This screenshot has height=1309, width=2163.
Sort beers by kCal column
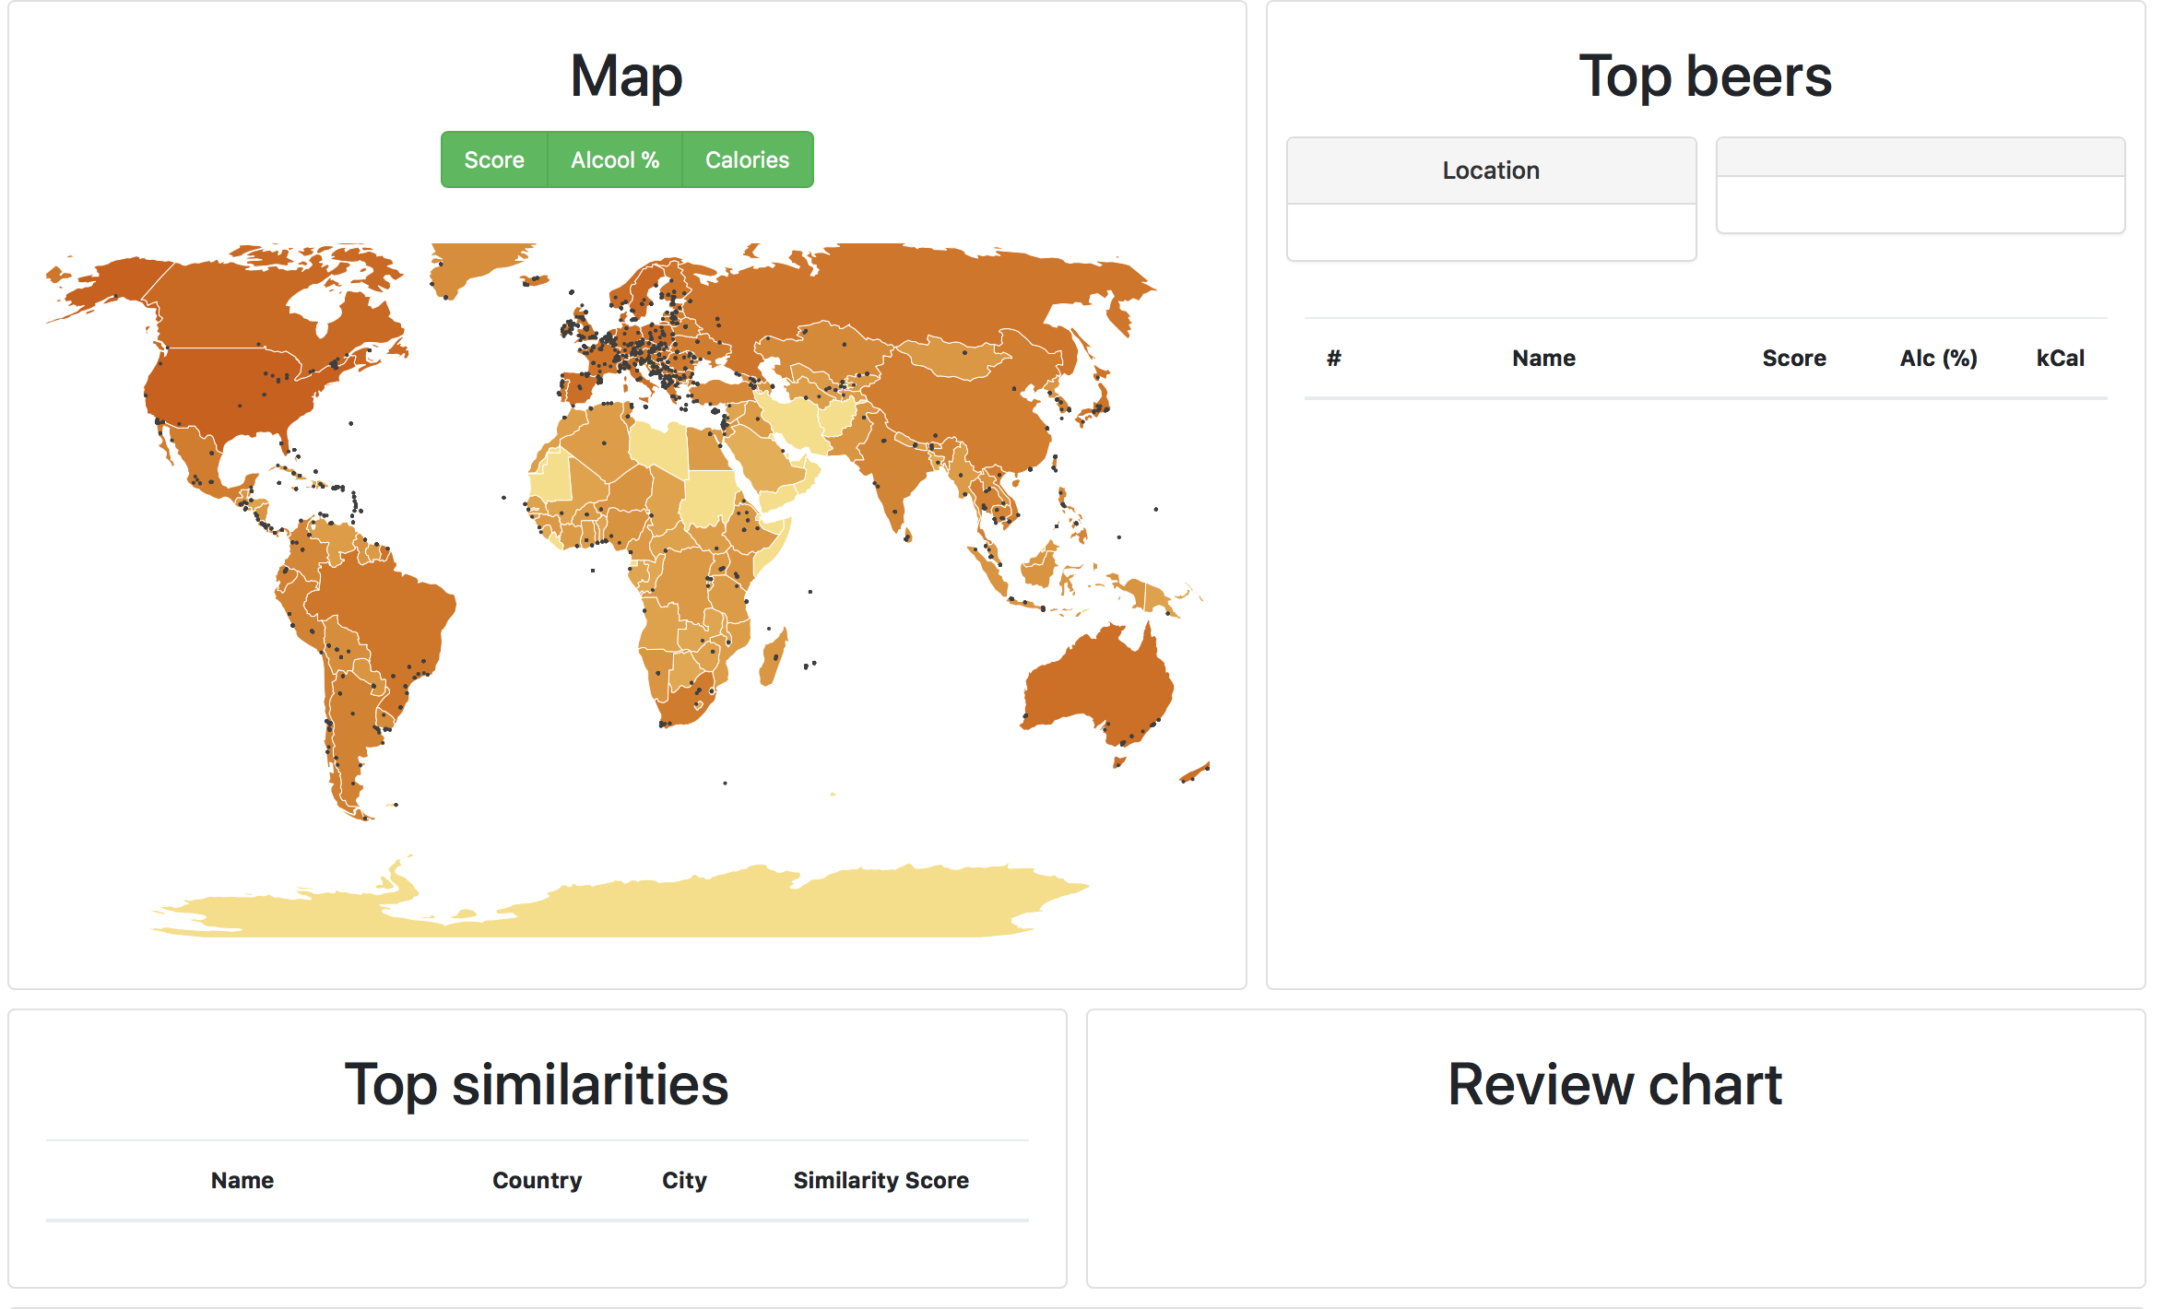point(2060,359)
